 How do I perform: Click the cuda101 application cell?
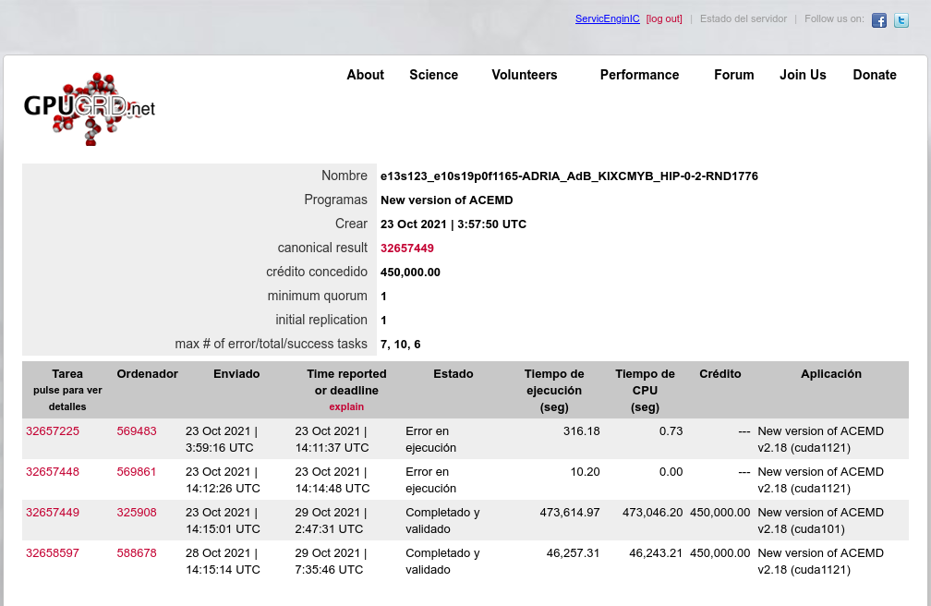(820, 520)
